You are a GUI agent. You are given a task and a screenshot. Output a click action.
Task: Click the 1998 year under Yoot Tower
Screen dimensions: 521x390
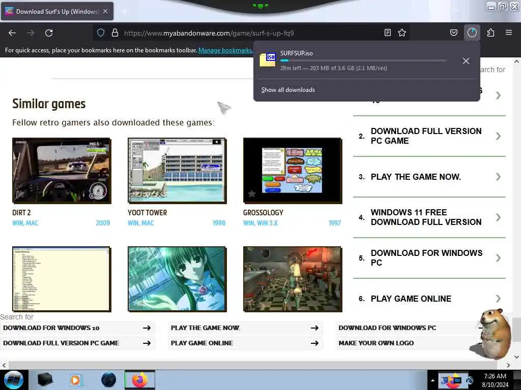click(x=219, y=223)
